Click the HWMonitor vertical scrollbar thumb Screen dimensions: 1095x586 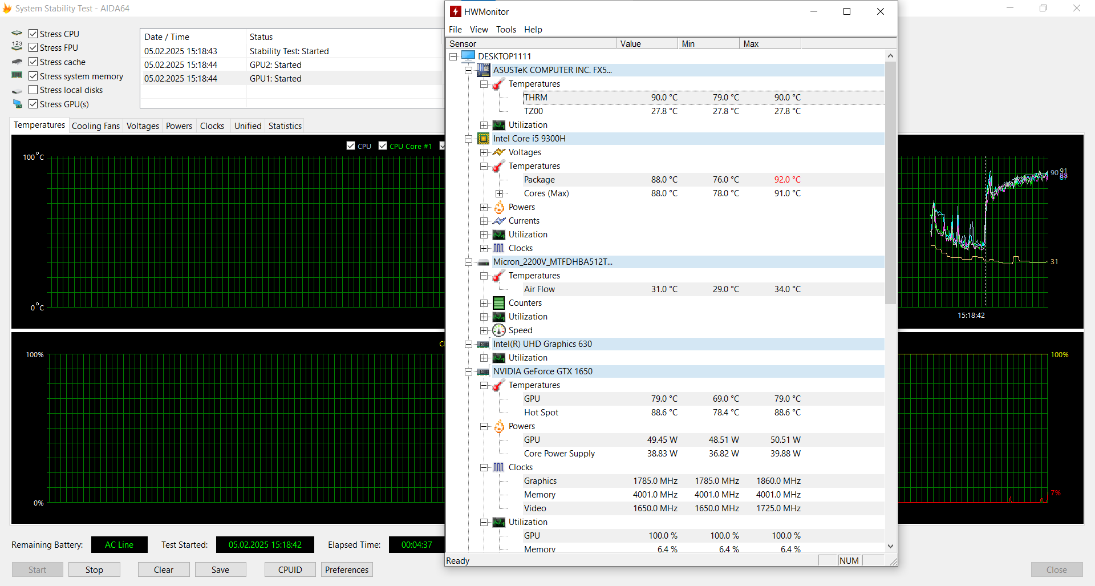pos(890,183)
